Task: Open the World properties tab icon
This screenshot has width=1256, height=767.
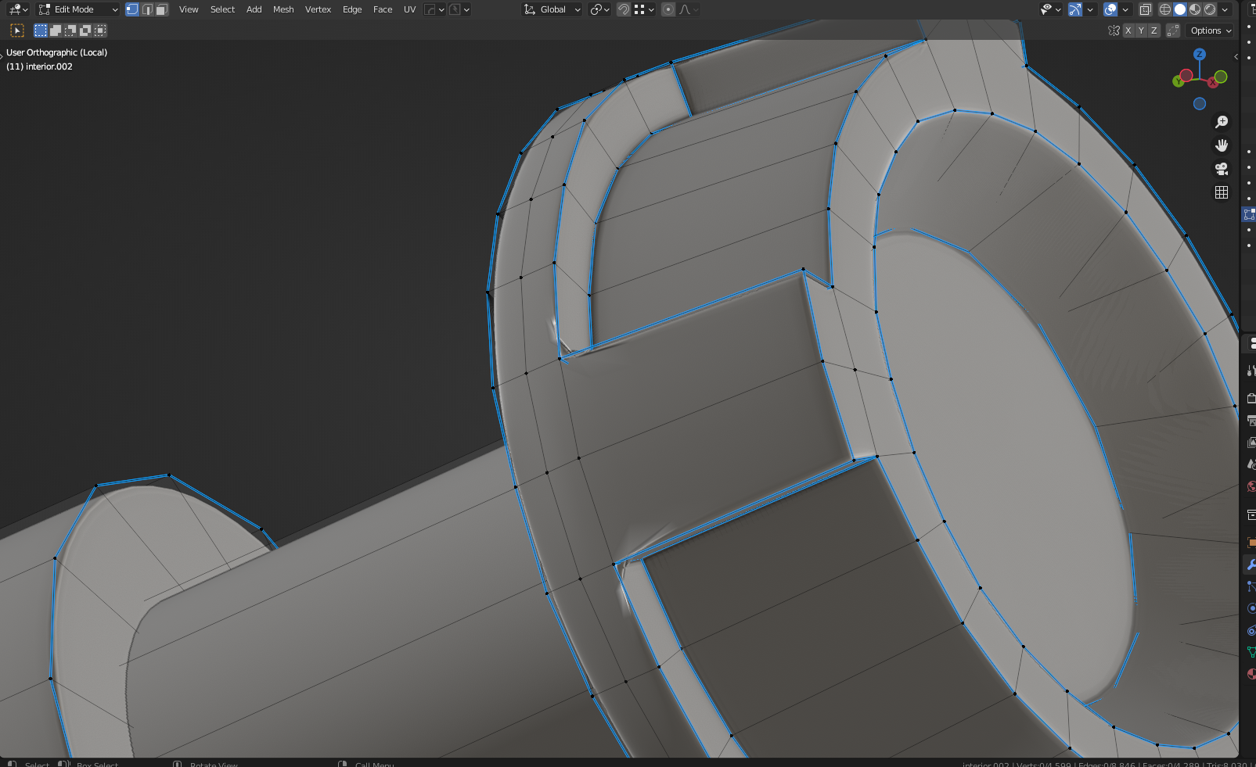Action: 1250,486
